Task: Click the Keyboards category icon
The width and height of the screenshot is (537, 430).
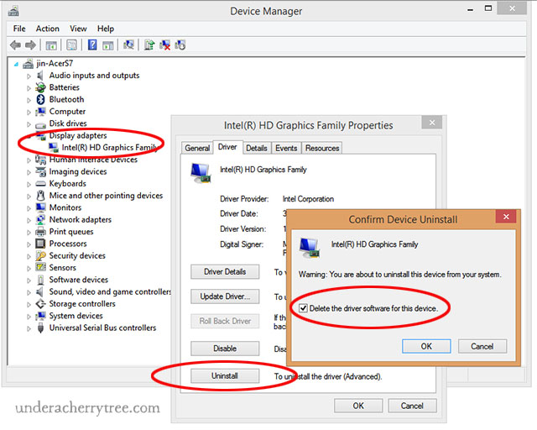Action: point(40,184)
